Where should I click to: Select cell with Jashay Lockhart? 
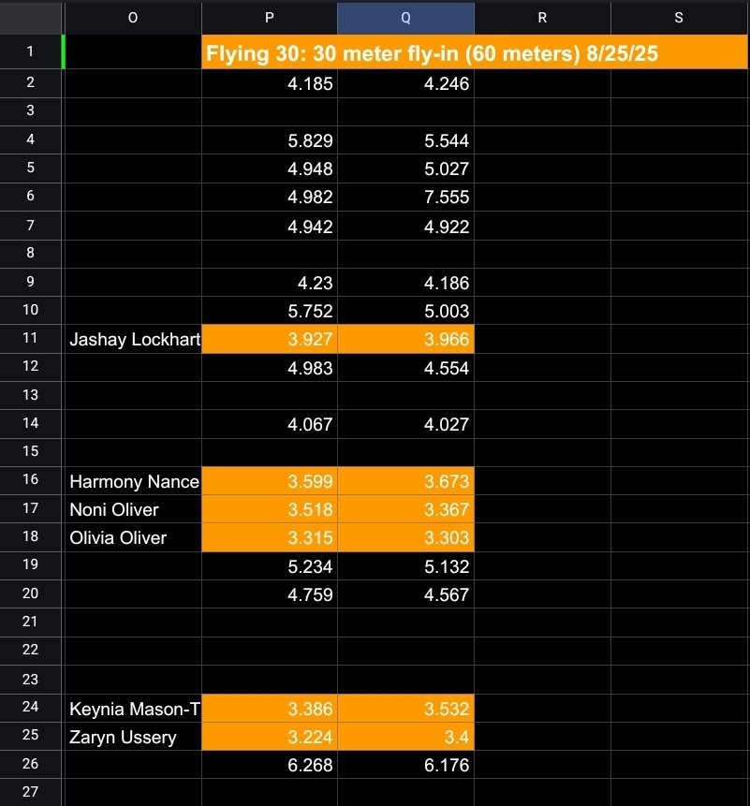coord(133,339)
